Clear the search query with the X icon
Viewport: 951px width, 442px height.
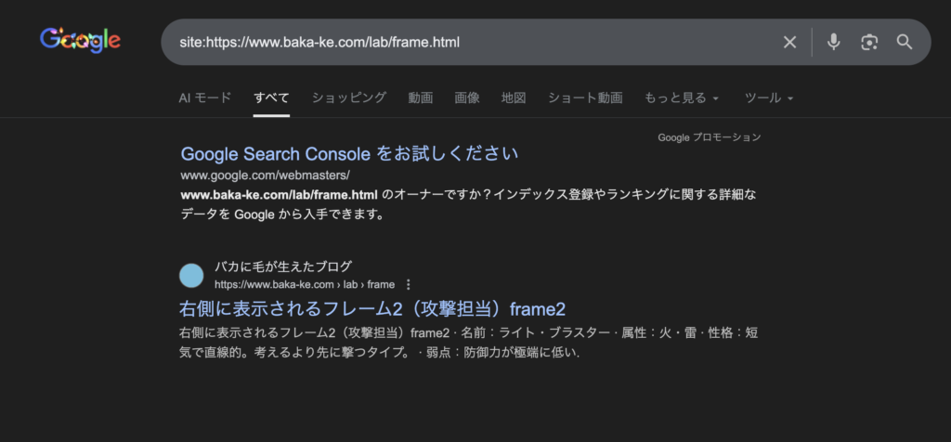789,42
